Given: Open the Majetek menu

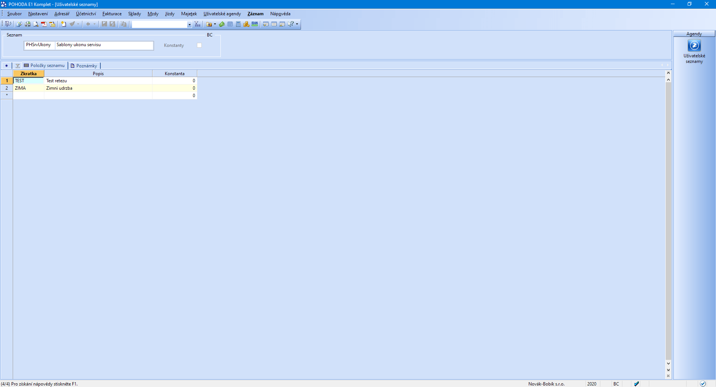Looking at the screenshot, I should (x=189, y=14).
